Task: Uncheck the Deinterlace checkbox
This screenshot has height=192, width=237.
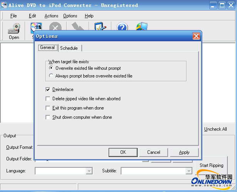Action: 48,89
